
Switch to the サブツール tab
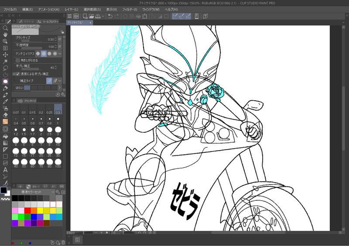pos(26,21)
